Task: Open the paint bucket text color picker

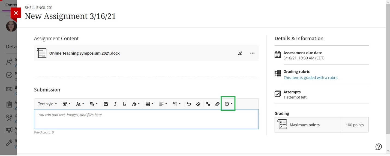Action: (x=94, y=104)
